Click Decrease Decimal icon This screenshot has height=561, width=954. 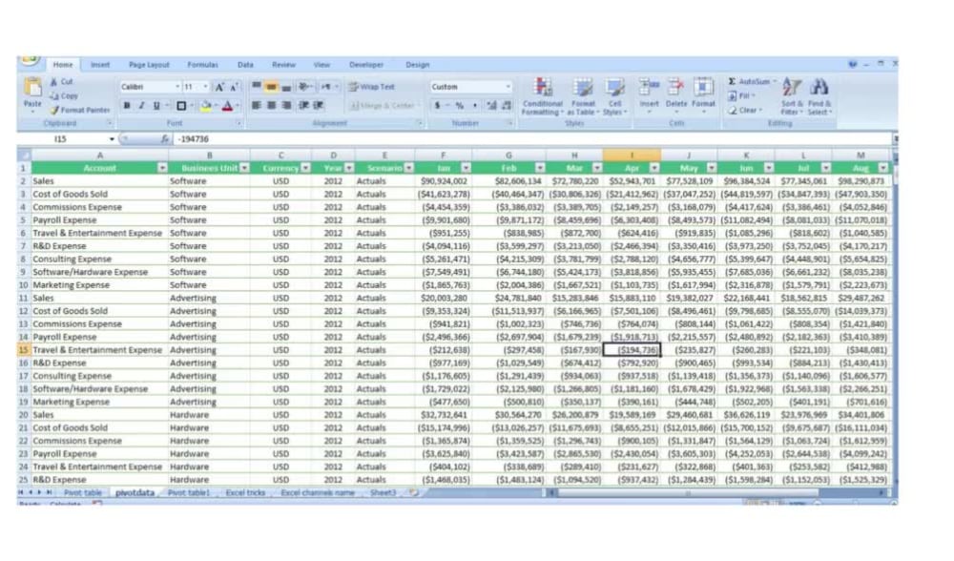click(507, 106)
